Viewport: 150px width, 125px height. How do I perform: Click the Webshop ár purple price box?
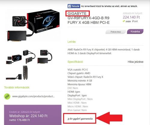33,115
